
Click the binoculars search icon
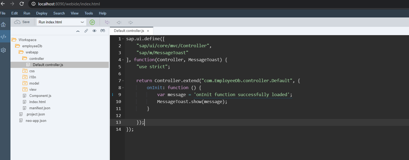(103, 31)
